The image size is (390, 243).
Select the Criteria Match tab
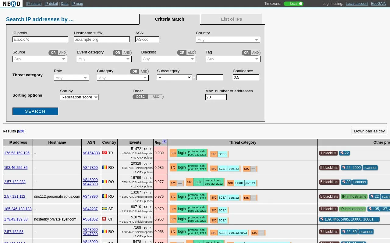point(170,19)
